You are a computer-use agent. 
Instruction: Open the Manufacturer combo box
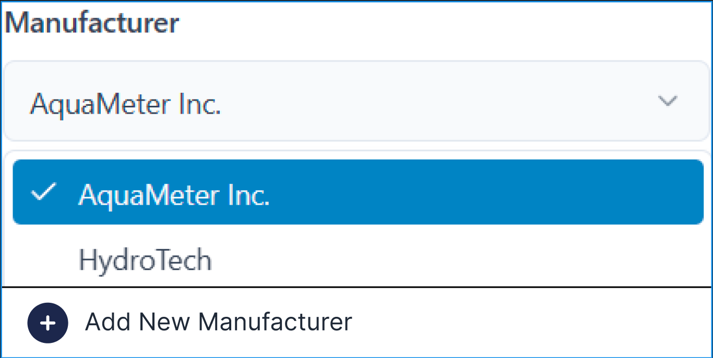[356, 101]
